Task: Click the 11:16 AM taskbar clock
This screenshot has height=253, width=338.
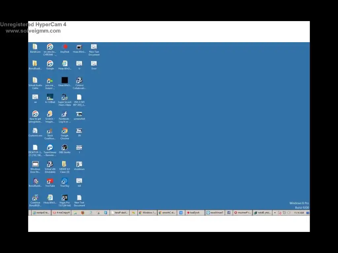Action: coord(299,212)
